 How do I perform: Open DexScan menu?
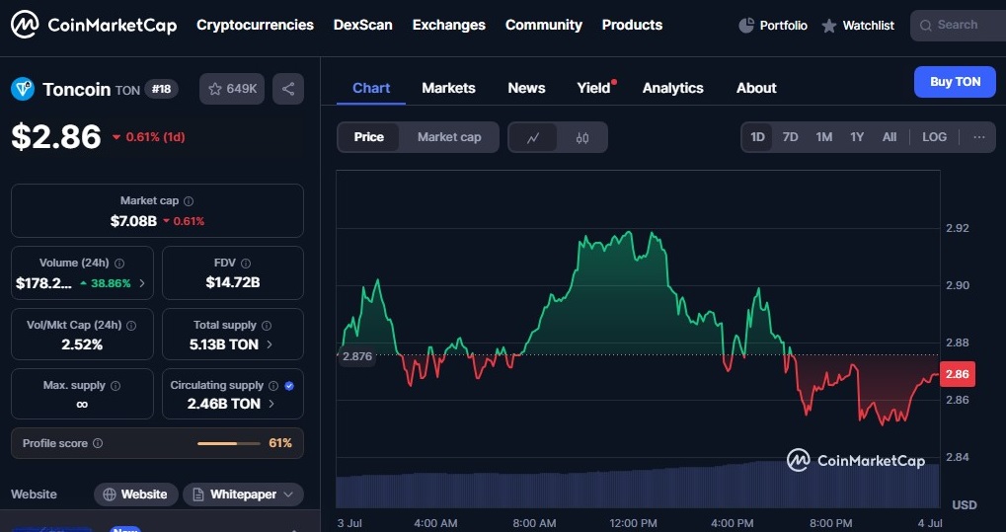[363, 25]
